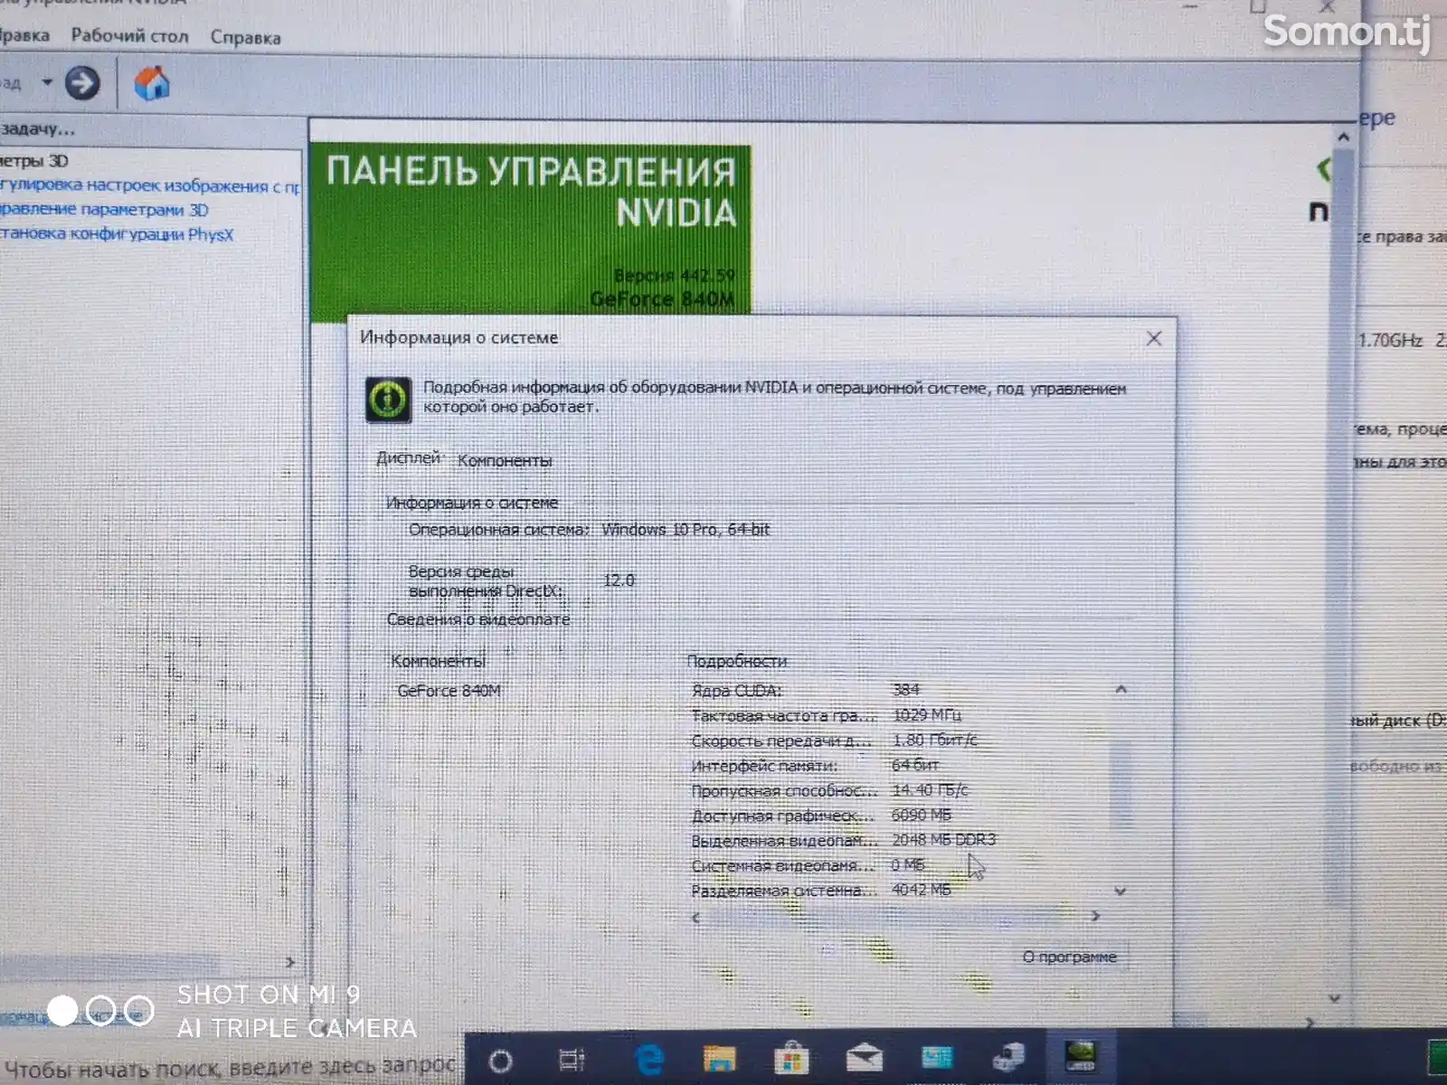Click the Windows 10 Pro, 64-bit text
Viewport: 1447px width, 1085px height.
[686, 530]
